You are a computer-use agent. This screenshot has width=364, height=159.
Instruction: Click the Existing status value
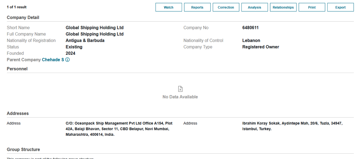(x=74, y=47)
